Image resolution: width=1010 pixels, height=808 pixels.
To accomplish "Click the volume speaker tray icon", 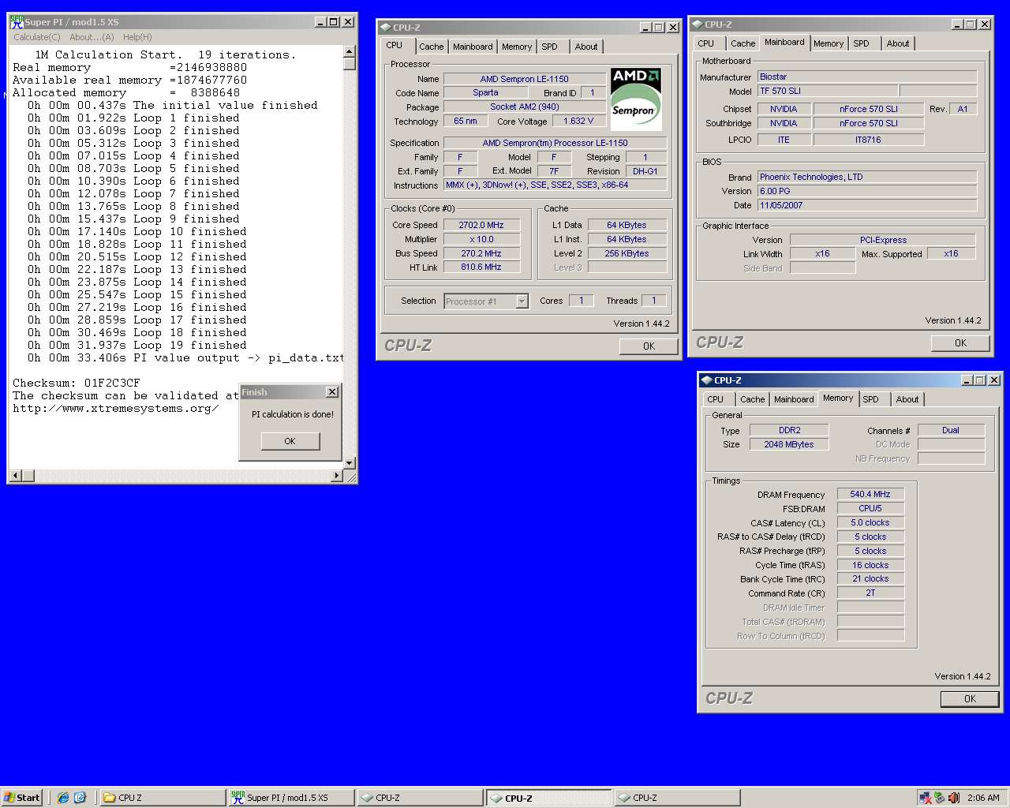I will click(x=954, y=798).
